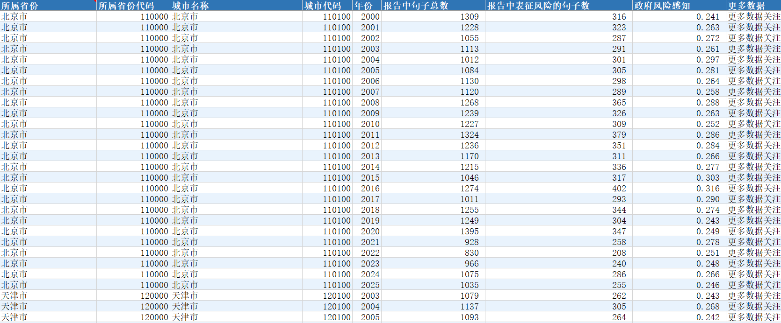Select sentence total 1395
The image size is (781, 323).
point(470,231)
